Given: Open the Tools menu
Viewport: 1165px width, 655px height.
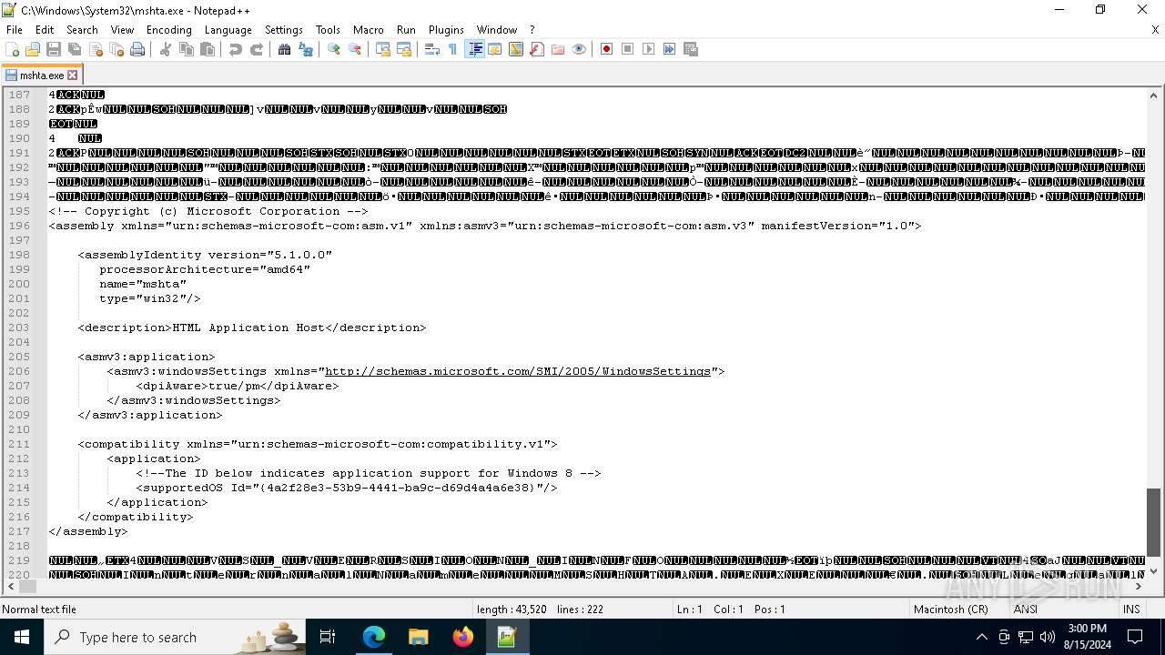Looking at the screenshot, I should 328,30.
